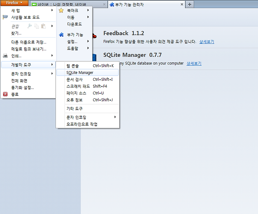Close the 부가 기능 관리자 tab
The height and width of the screenshot is (214, 258).
coord(182,4)
